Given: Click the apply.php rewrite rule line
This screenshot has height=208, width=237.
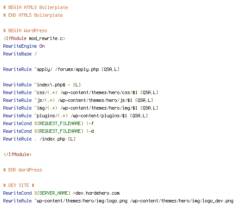Looking at the screenshot, I should [61, 69].
